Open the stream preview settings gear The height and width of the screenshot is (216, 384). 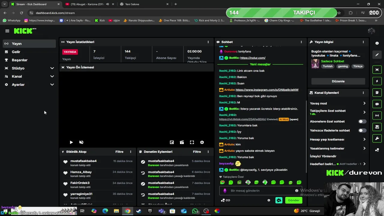202,142
